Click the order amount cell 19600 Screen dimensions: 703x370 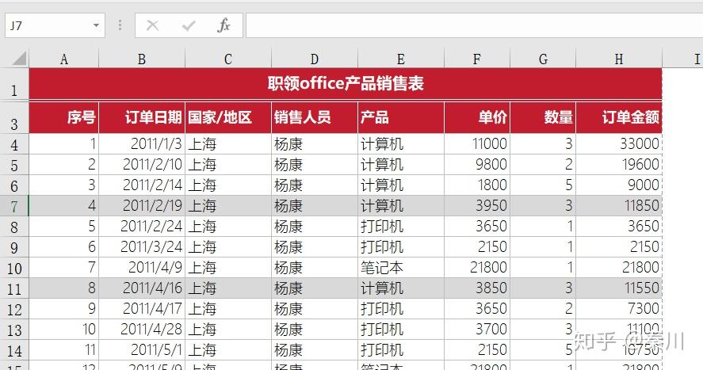tap(619, 164)
